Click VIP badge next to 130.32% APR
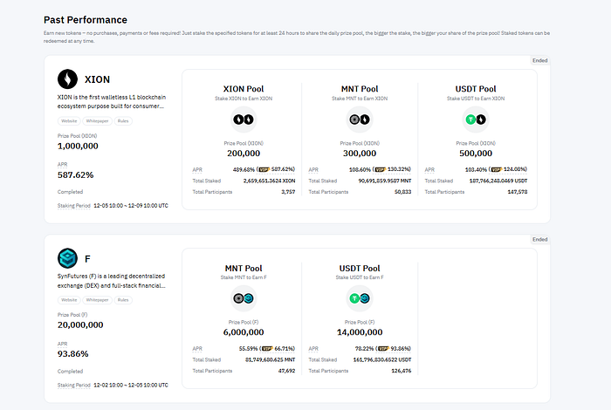Viewport: 611px width, 410px height. (381, 170)
